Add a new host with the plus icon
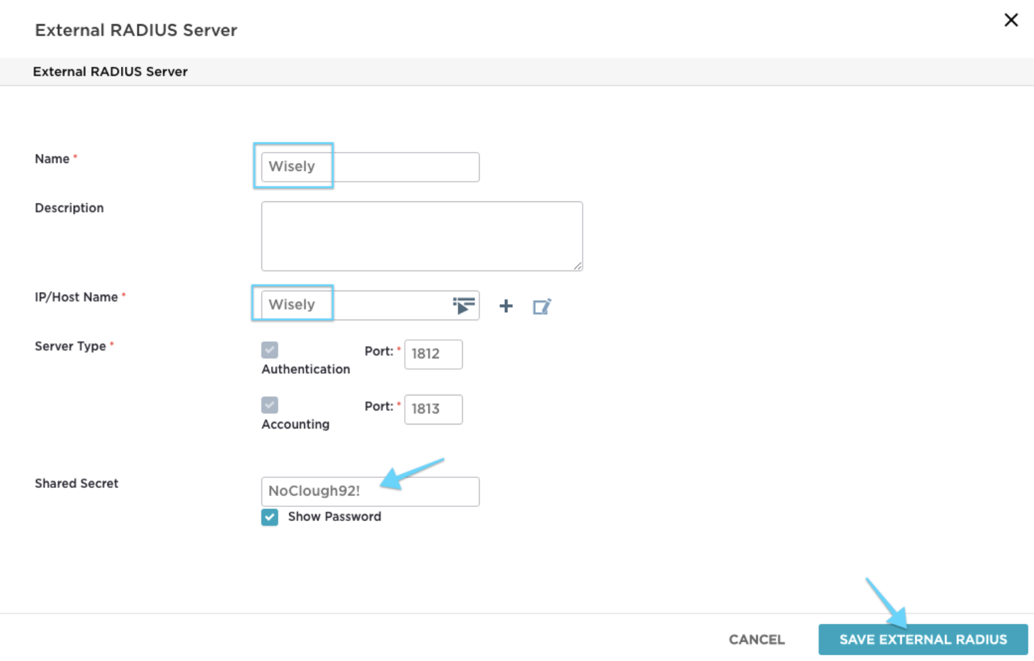The width and height of the screenshot is (1034, 661). (506, 306)
